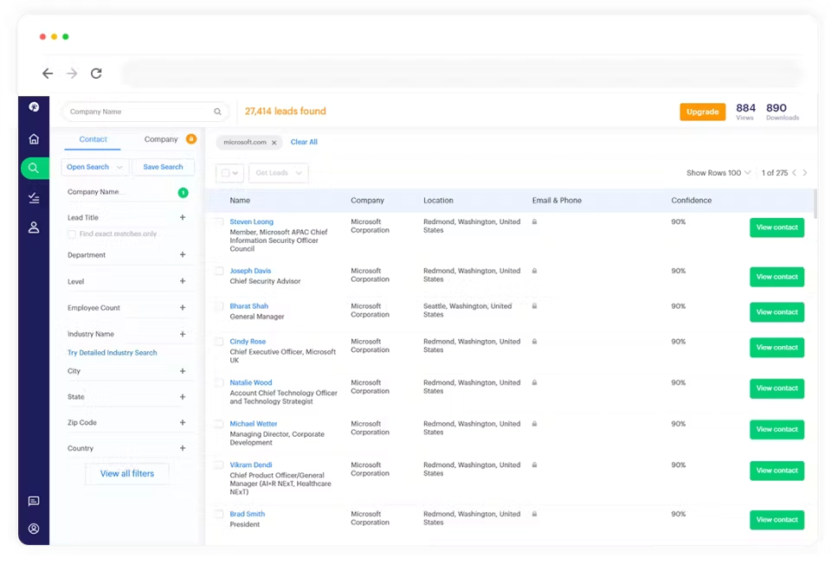831x564 pixels.
Task: Click lock icon in Steven Leong's row
Action: 534,222
